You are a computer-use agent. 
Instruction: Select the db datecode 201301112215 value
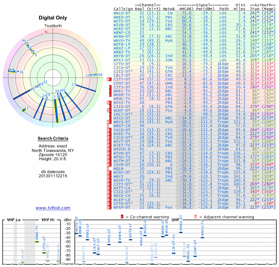click(x=53, y=176)
